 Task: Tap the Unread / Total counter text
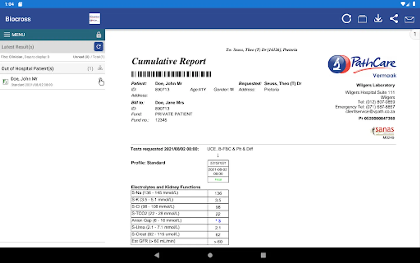[89, 57]
